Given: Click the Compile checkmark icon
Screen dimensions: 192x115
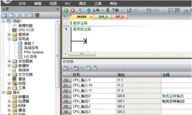Looking at the screenshot, I should [79, 11].
